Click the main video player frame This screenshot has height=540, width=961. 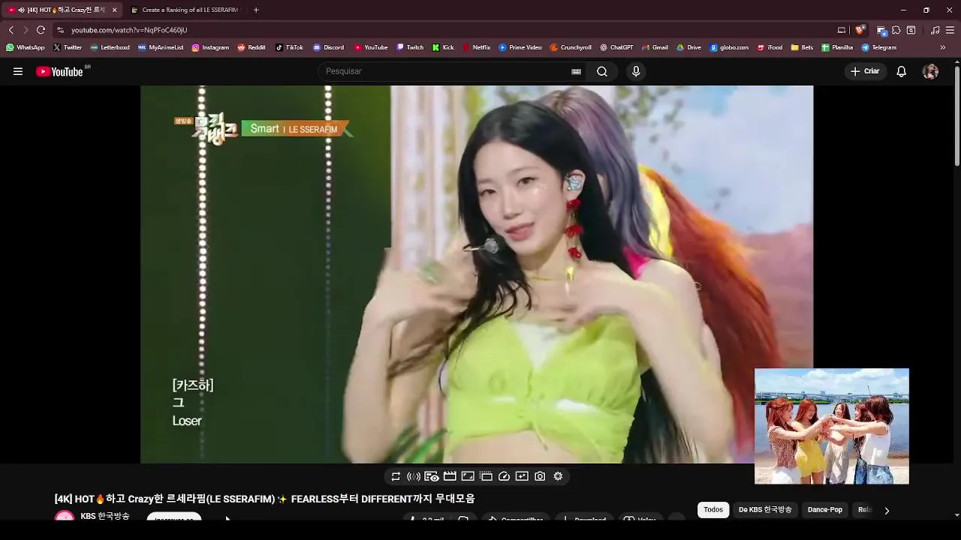click(x=477, y=274)
